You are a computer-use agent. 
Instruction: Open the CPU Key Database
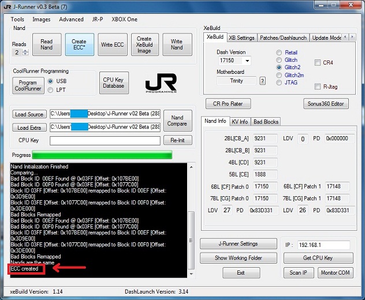pos(113,82)
